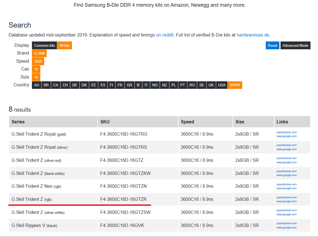318x237 pixels.
Task: Open www.google.com link for Trident Z Royal silver
Action: point(287,149)
